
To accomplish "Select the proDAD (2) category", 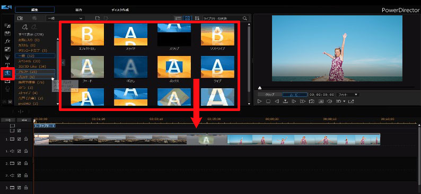I will [28, 103].
